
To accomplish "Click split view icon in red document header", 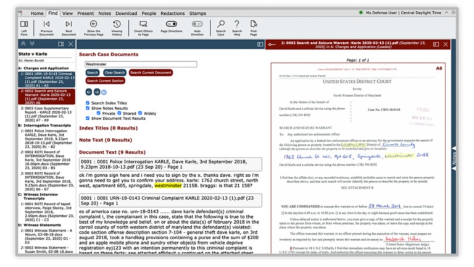I will point(436,44).
